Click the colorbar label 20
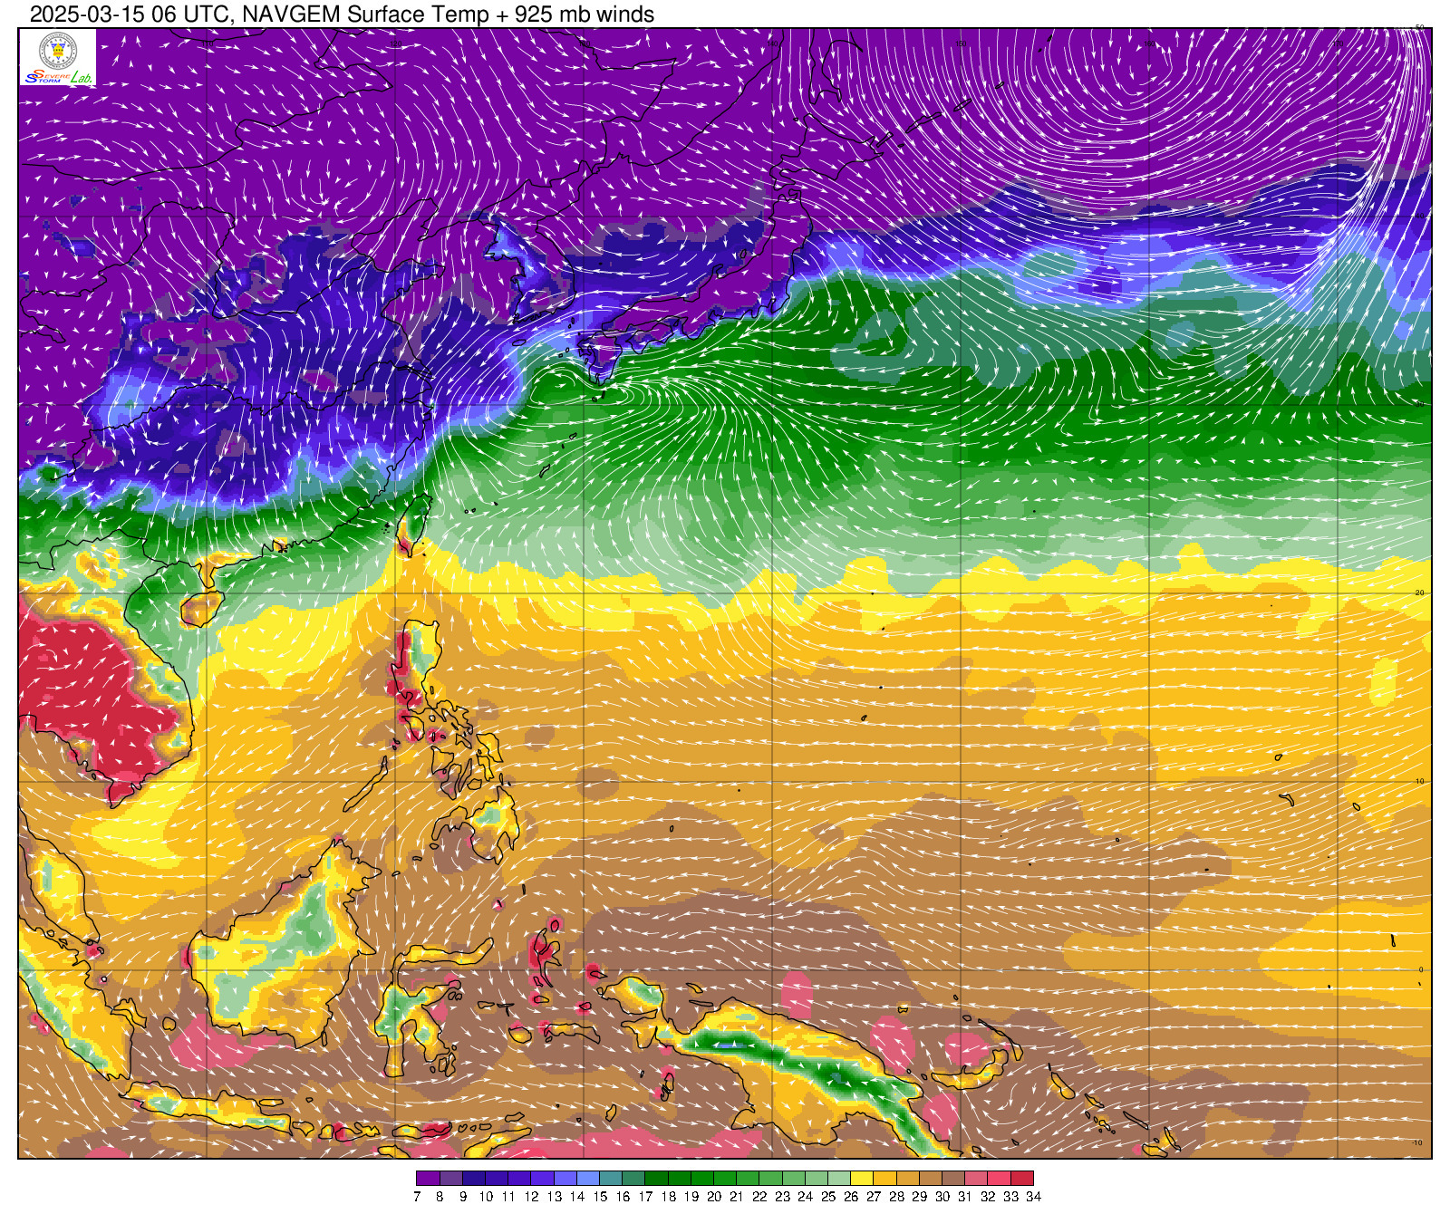1450x1214 pixels. pyautogui.click(x=713, y=1197)
